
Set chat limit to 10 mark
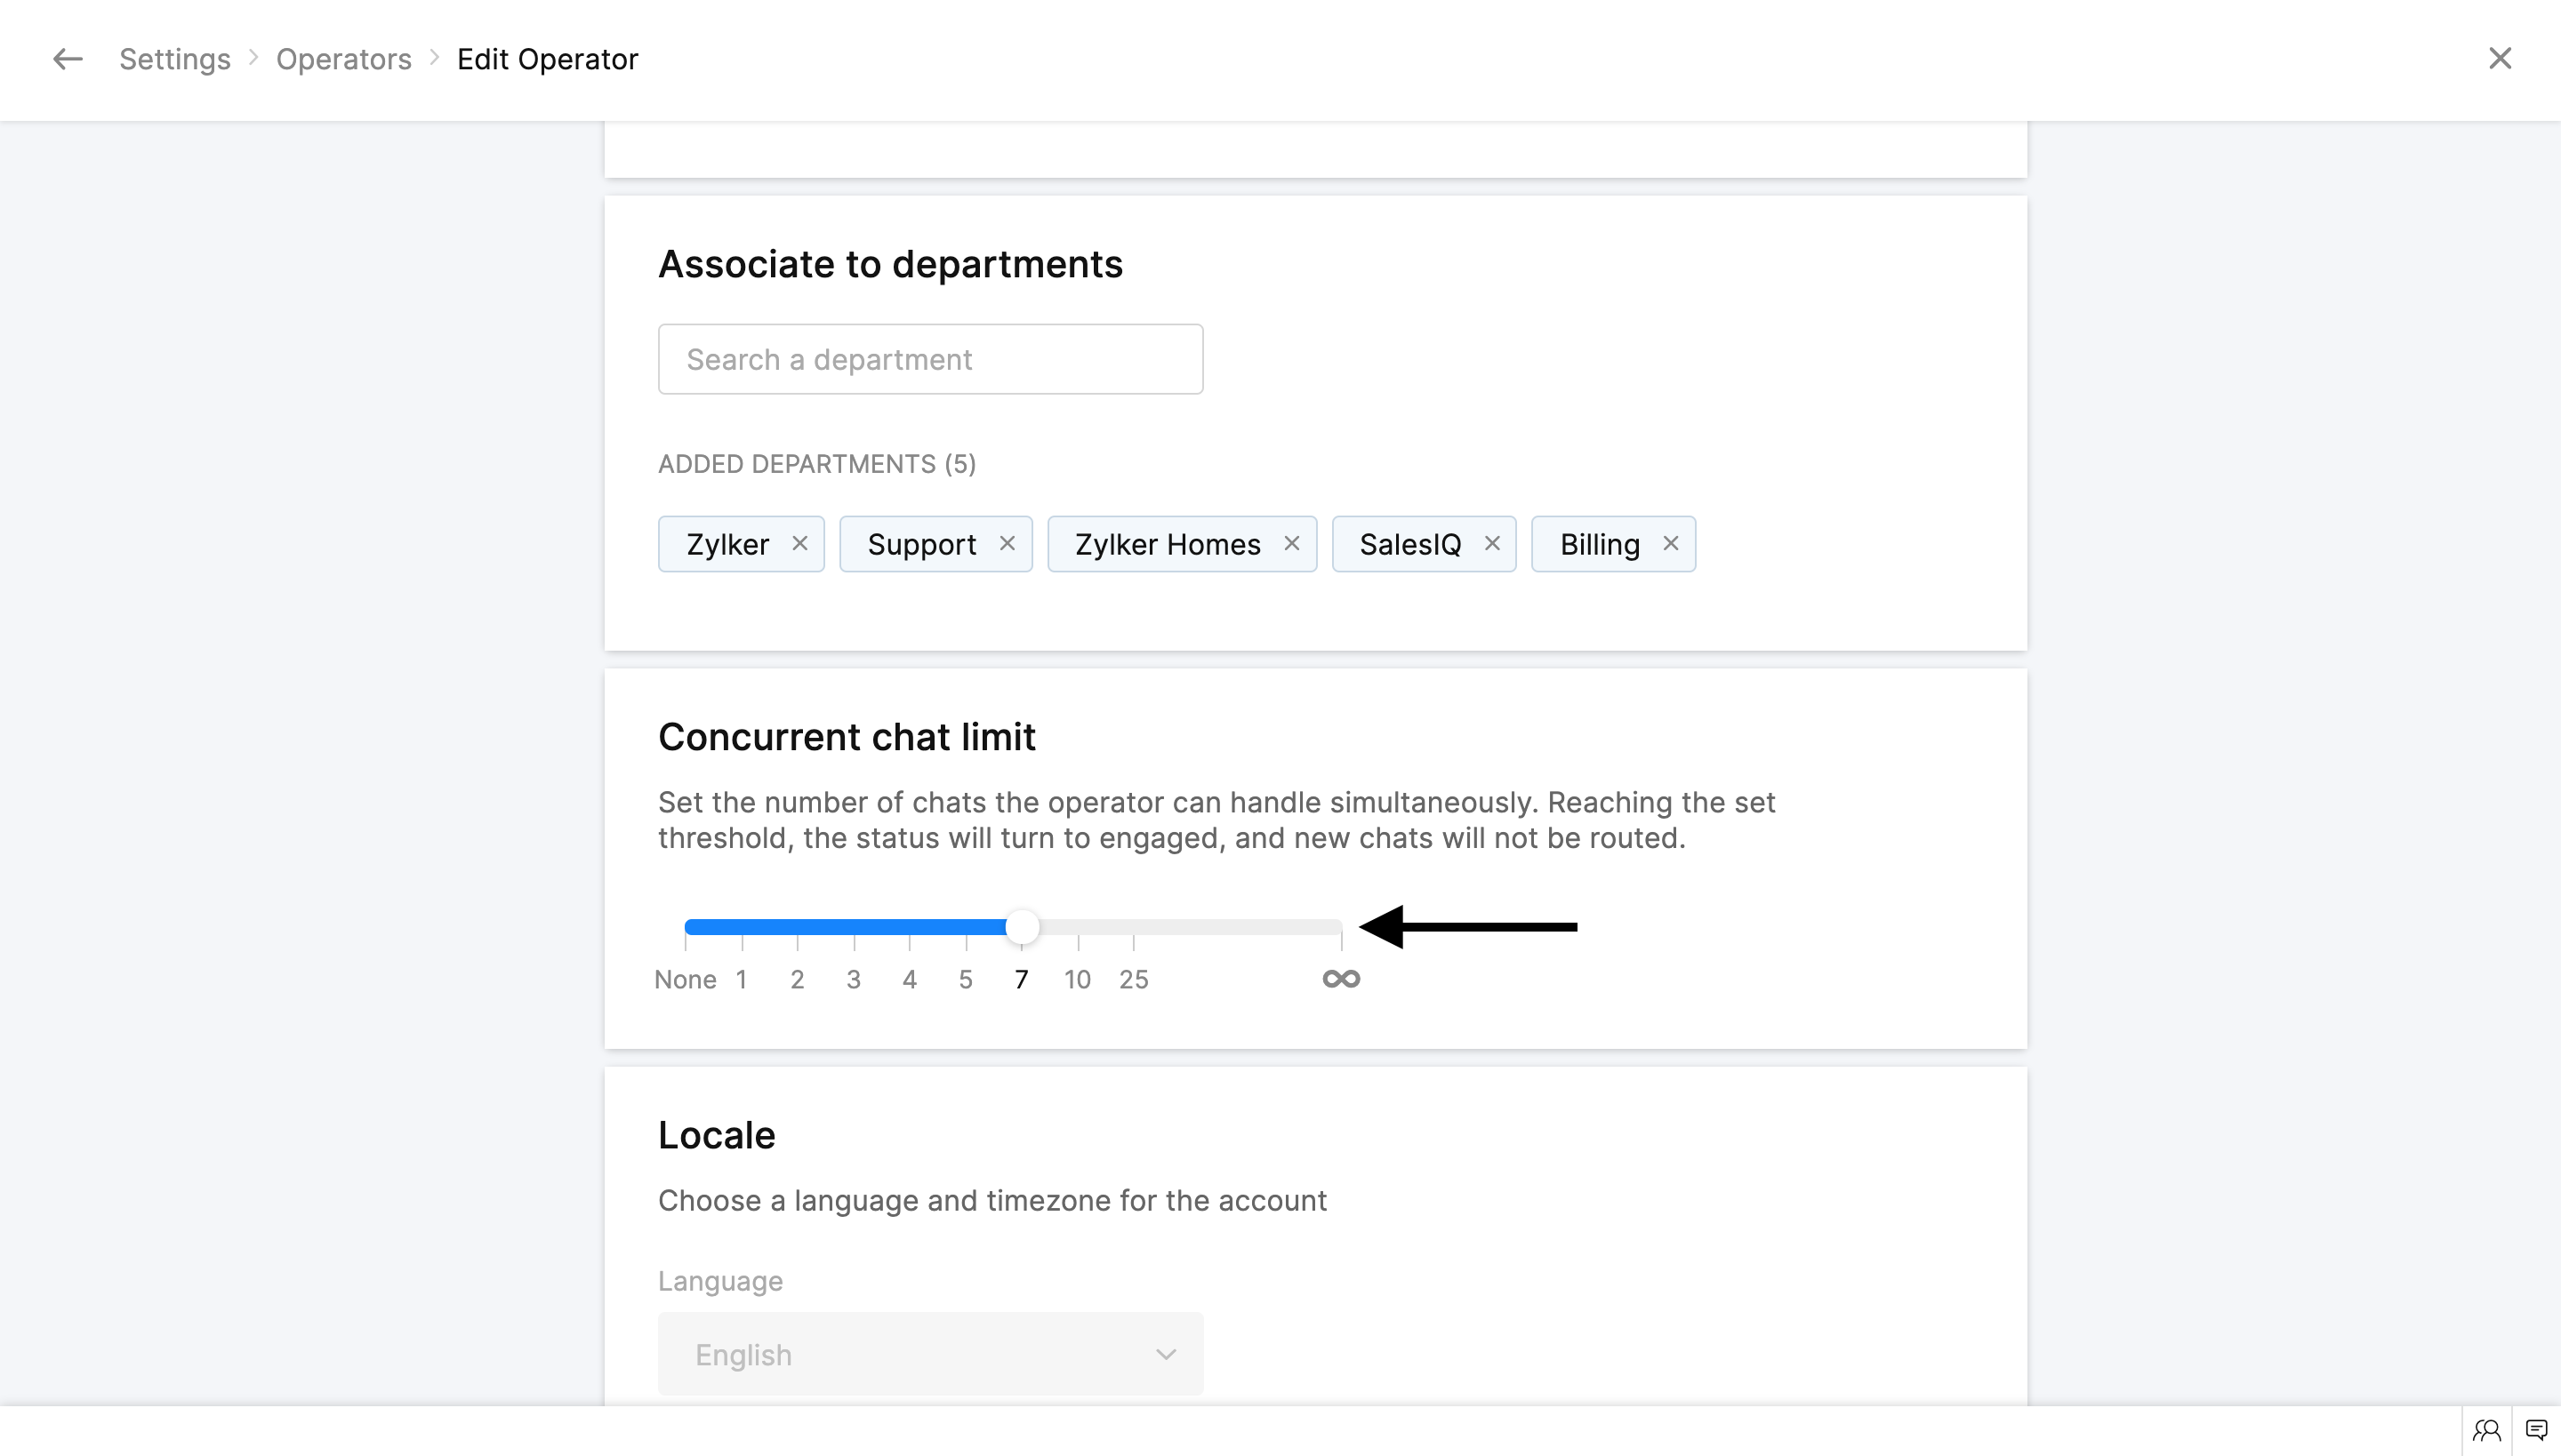[1078, 928]
